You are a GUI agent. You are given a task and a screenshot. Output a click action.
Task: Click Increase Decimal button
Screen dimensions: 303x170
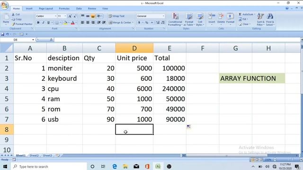[158, 23]
